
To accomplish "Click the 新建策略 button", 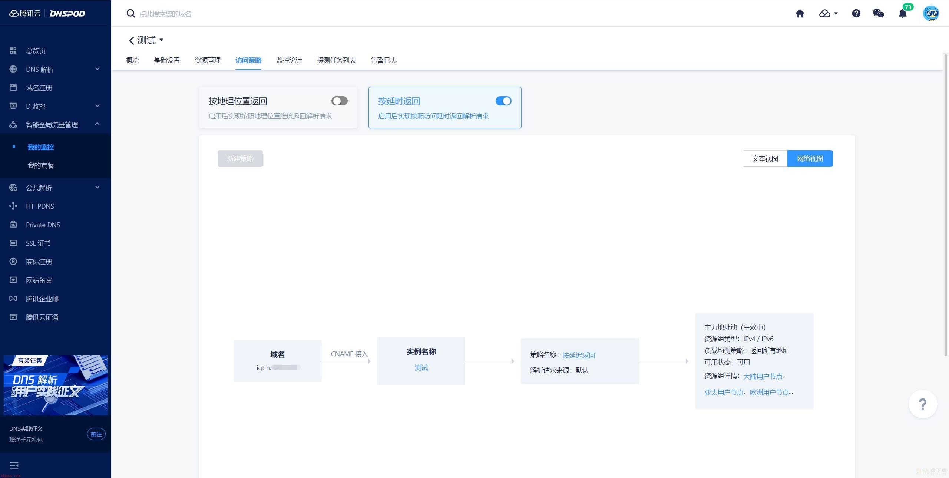I will tap(240, 159).
